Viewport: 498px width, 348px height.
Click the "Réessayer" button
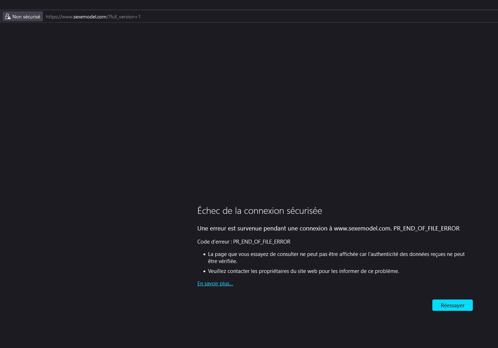click(452, 305)
